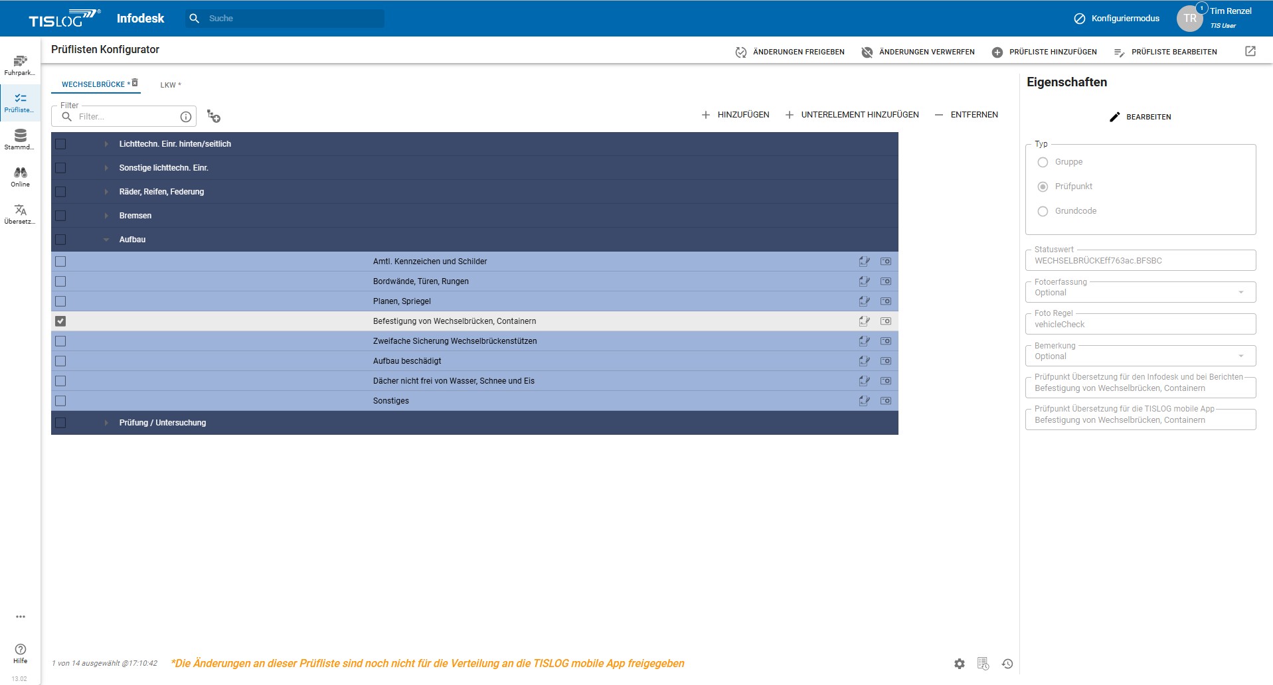Expand the Sonstige lichttechn. Einr. group
Image resolution: width=1273 pixels, height=685 pixels.
pyautogui.click(x=106, y=168)
